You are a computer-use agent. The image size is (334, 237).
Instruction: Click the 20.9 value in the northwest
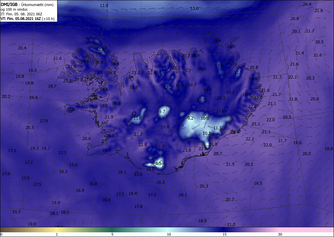[112, 73]
